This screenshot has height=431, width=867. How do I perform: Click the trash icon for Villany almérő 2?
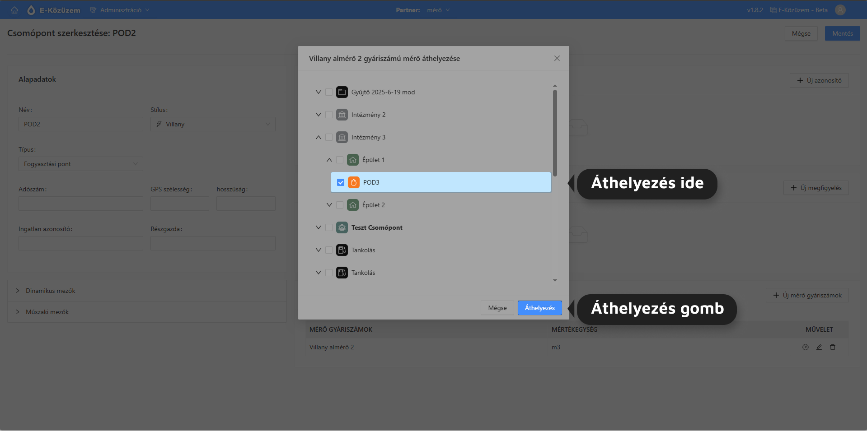[832, 347]
